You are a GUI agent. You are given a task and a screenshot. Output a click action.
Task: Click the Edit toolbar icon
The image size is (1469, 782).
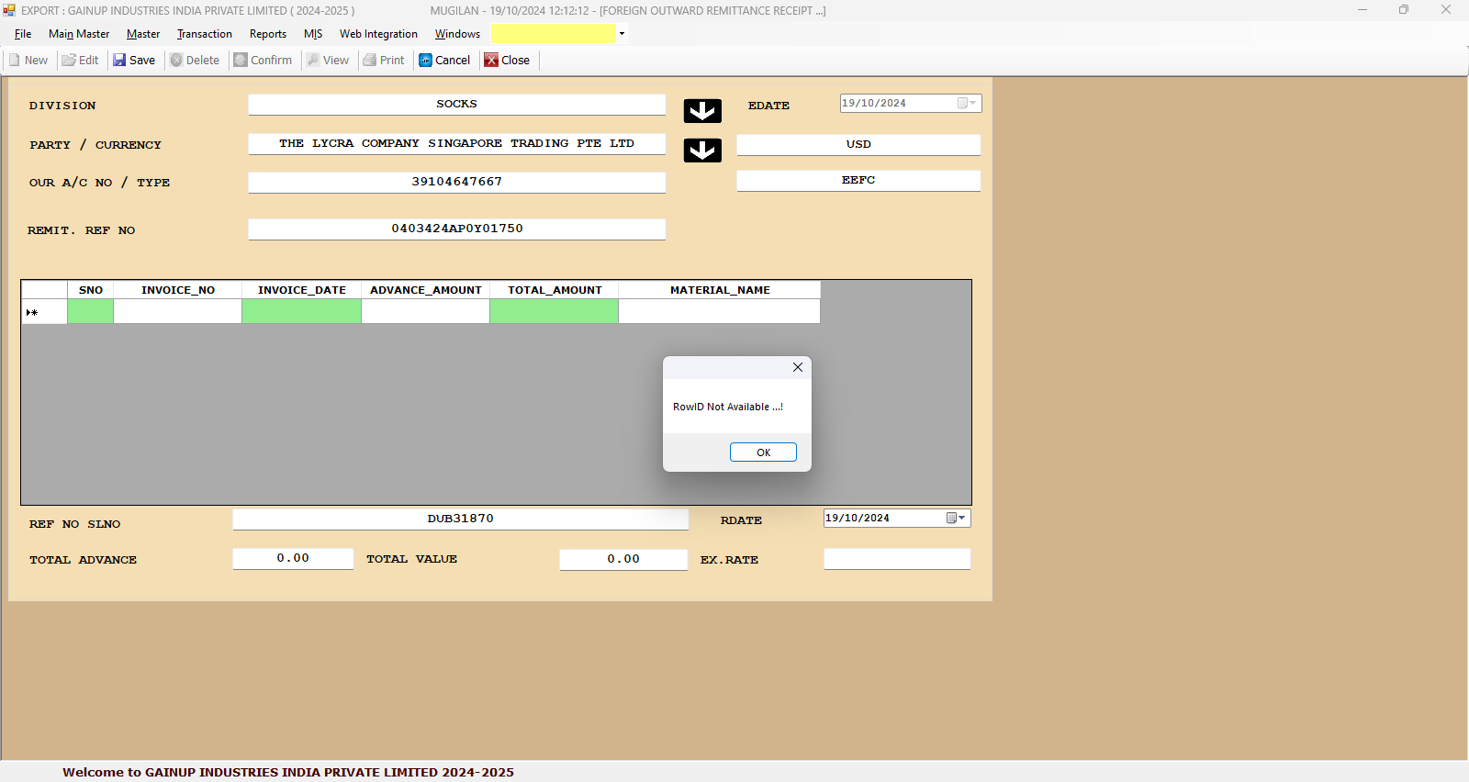(x=69, y=61)
